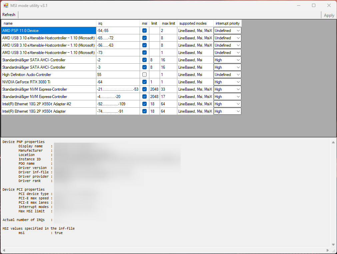
Task: Open priority dropdown for USB controller IRQ -56...-63
Action: pos(227,45)
